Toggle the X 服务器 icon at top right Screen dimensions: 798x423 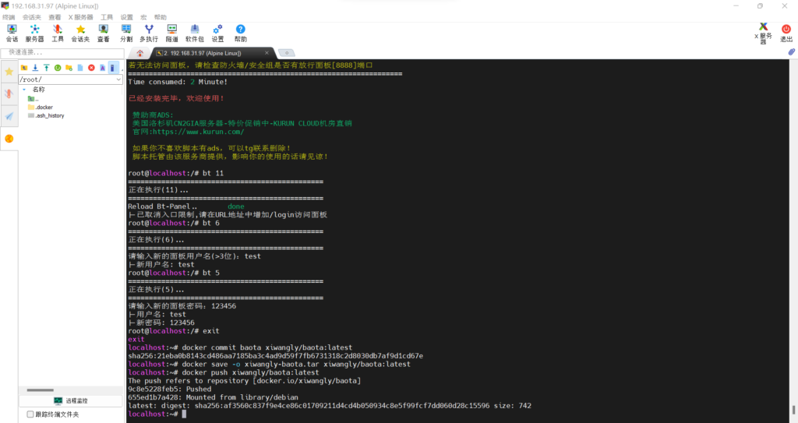[x=763, y=33]
